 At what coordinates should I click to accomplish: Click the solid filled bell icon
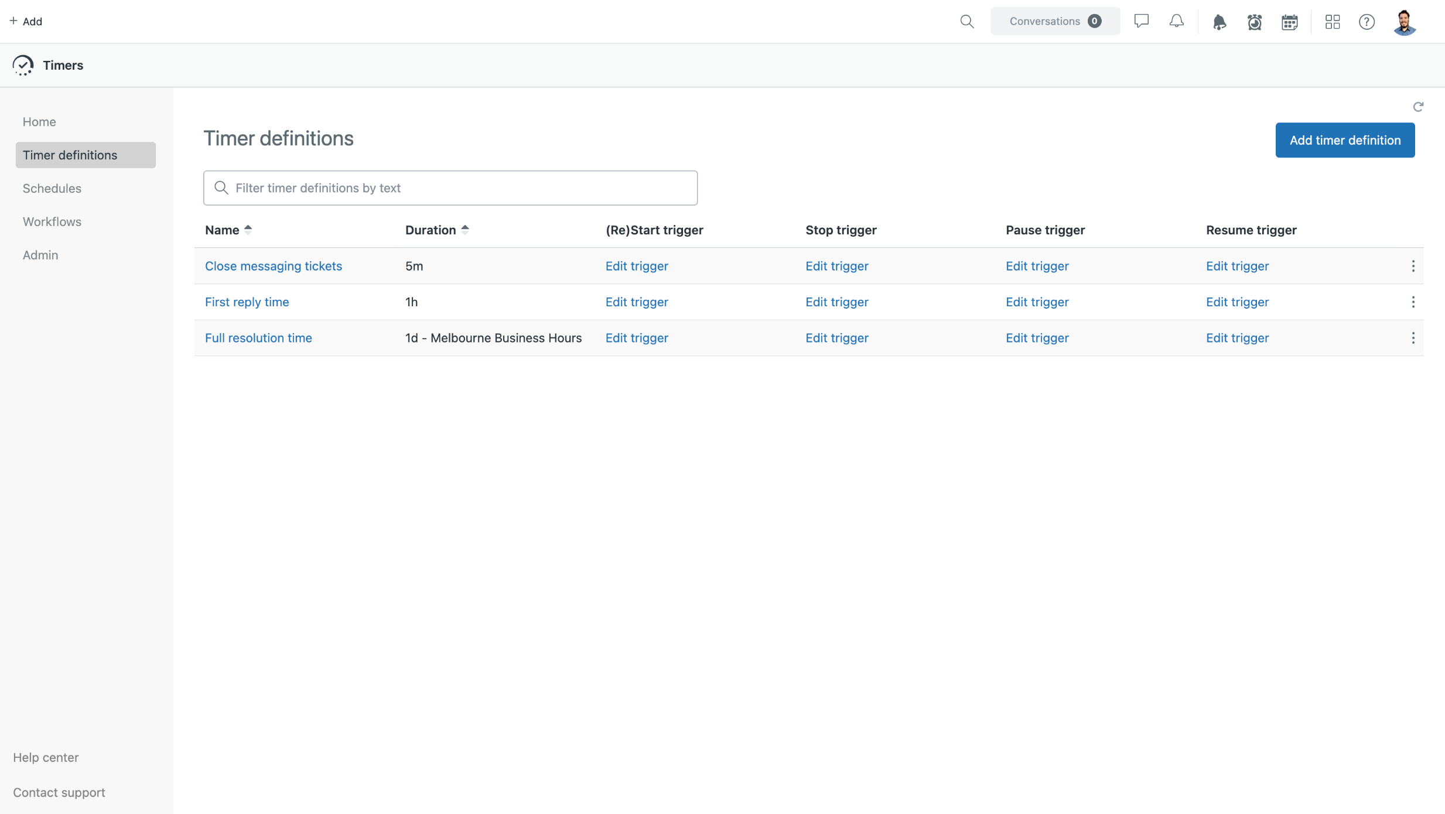[x=1219, y=22]
